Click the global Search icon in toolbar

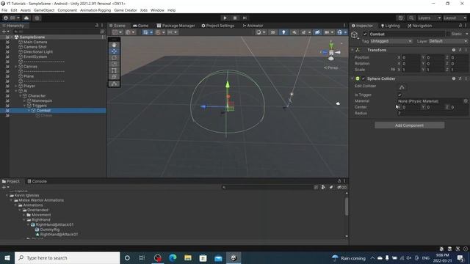pos(411,18)
